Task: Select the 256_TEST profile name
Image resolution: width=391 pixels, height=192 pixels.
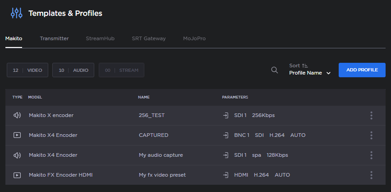Action: click(152, 115)
